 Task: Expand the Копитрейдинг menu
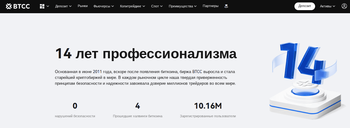coord(132,6)
